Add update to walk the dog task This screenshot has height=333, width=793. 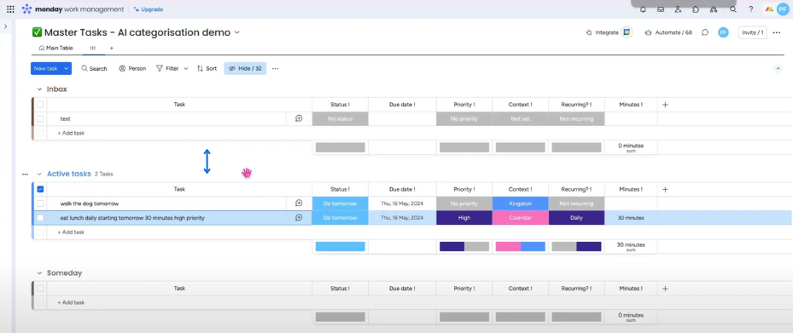coord(299,204)
